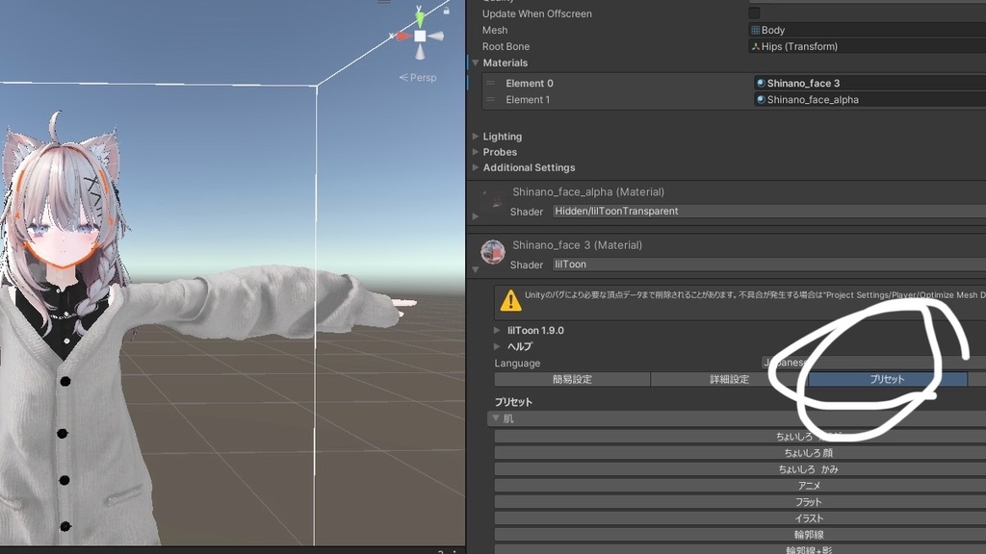Click the transform icon beside Hips

coord(756,46)
